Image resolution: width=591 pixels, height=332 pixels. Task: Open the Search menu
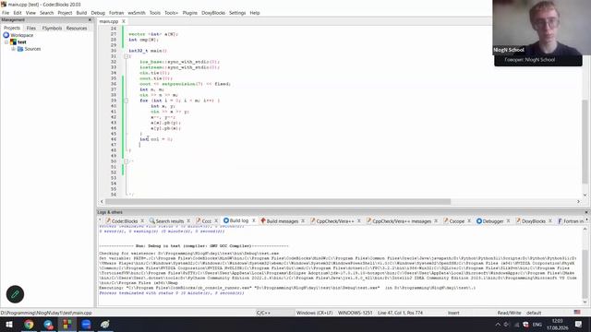[47, 13]
